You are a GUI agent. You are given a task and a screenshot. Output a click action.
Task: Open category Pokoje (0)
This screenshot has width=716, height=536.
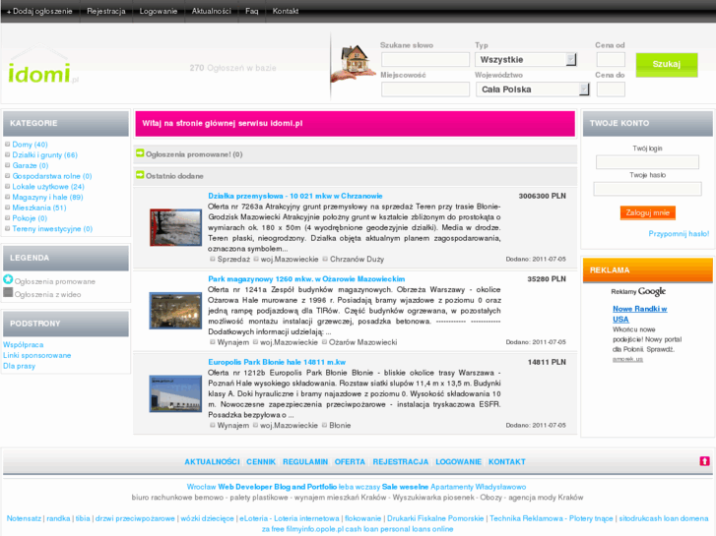pos(30,217)
